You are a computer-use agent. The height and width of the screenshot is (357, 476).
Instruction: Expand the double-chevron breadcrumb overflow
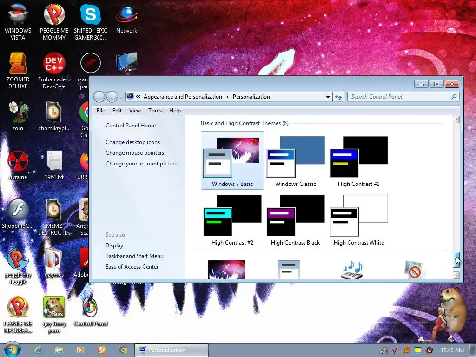138,97
